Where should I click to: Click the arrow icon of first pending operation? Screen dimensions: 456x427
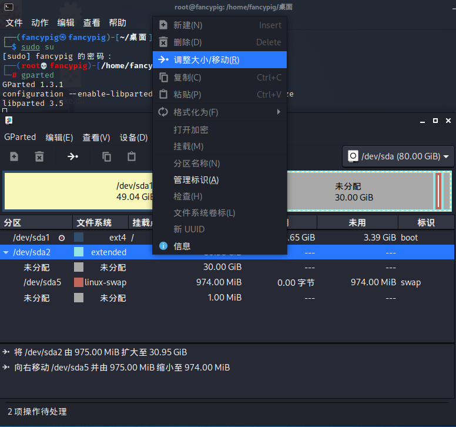pos(6,352)
